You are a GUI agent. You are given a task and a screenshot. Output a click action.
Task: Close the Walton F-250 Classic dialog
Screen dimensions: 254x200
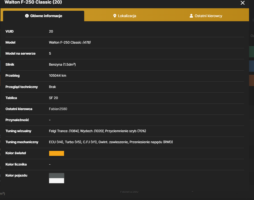[242, 3]
